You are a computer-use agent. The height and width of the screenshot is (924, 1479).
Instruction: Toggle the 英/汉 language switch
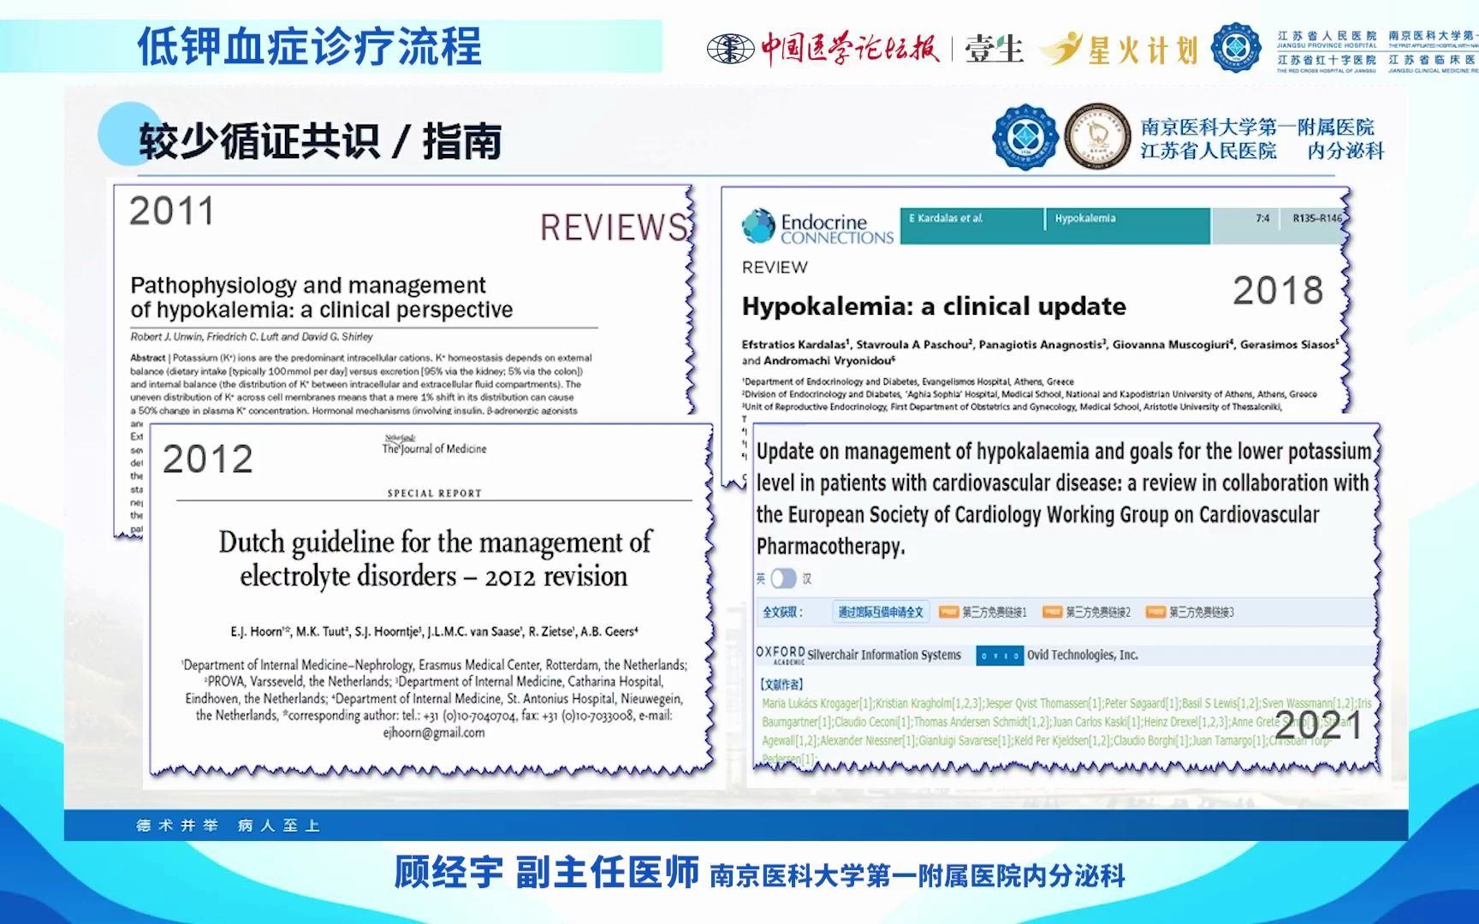(784, 578)
